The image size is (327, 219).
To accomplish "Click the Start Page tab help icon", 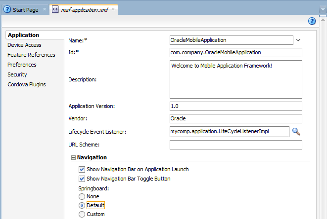I will (7, 9).
